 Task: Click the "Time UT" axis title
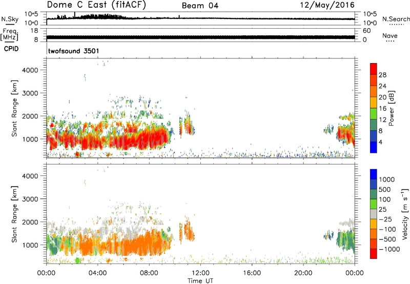point(200,280)
